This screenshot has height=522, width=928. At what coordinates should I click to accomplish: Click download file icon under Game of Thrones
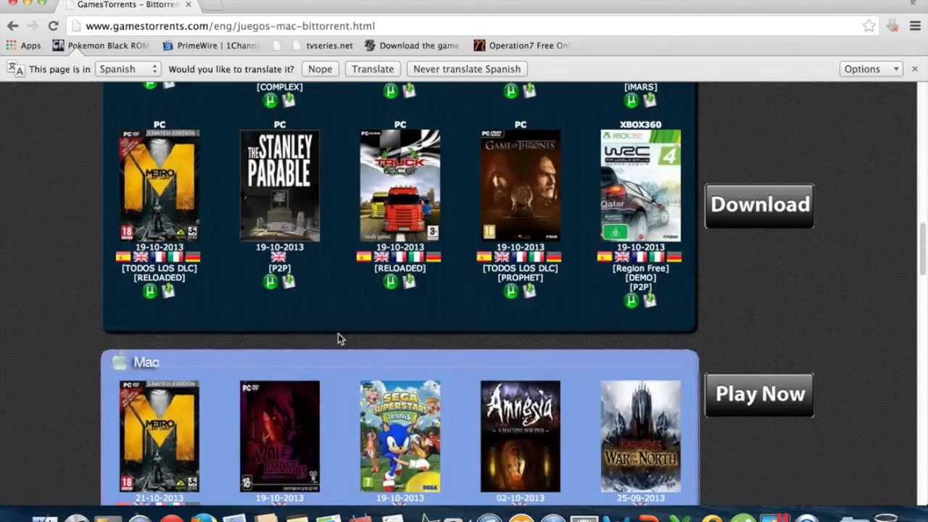pos(529,291)
